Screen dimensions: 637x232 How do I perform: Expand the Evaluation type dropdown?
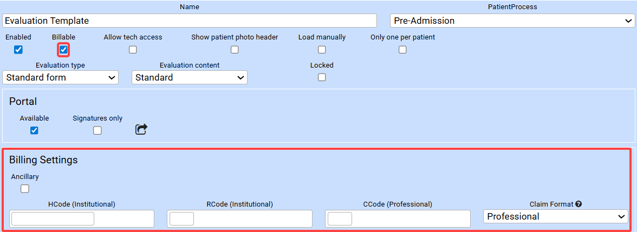60,77
